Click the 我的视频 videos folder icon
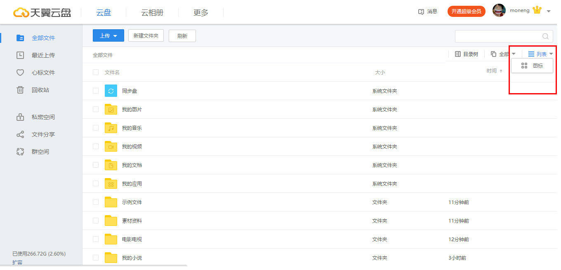Viewport: 561px width, 270px height. tap(111, 146)
